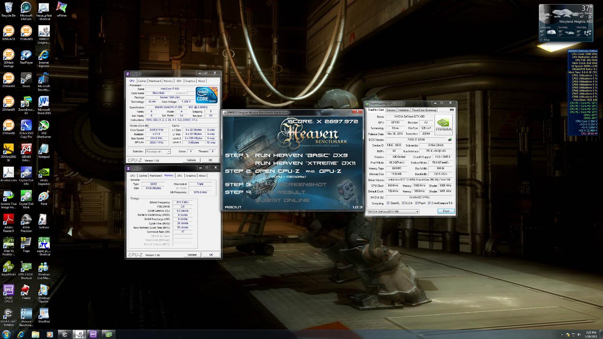Expand the GPU selection dropdown in GPU-Z
The image size is (603, 339).
(393, 211)
